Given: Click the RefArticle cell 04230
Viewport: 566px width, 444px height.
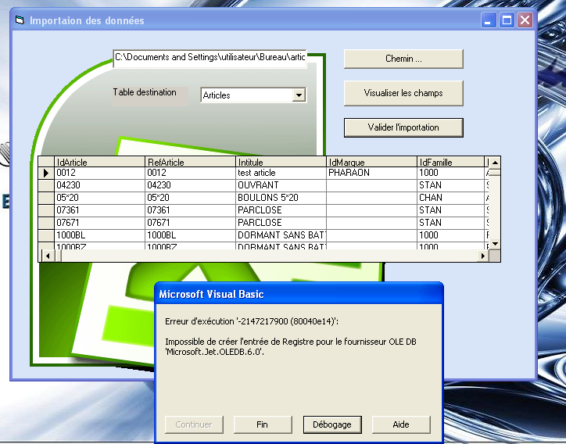Looking at the screenshot, I should pos(190,185).
